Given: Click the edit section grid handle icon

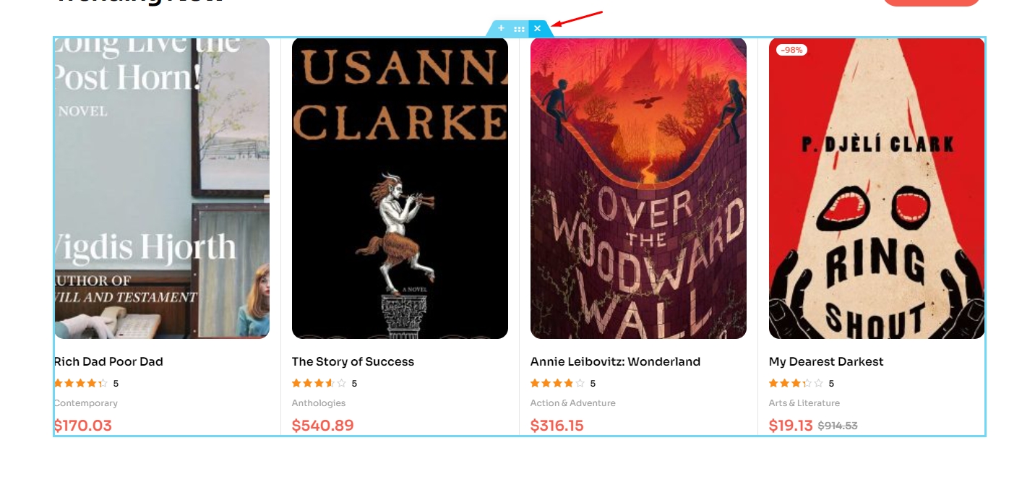Looking at the screenshot, I should coord(519,29).
